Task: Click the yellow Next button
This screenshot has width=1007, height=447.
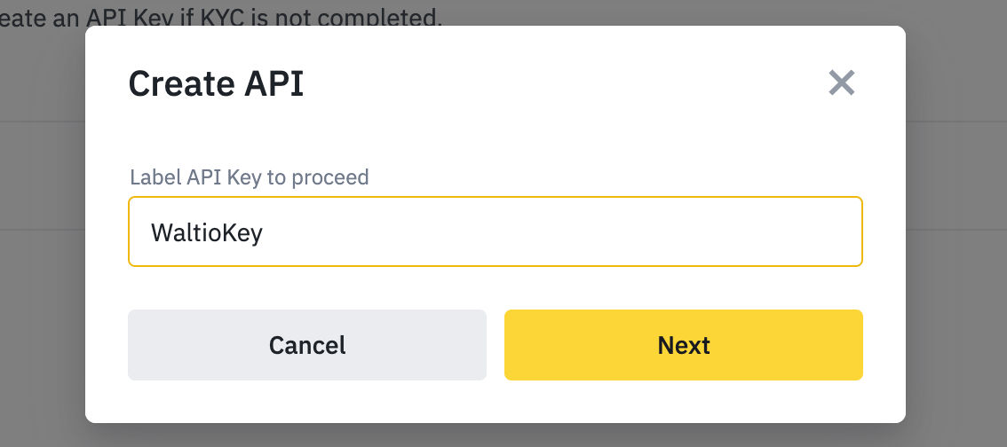Action: pyautogui.click(x=683, y=345)
